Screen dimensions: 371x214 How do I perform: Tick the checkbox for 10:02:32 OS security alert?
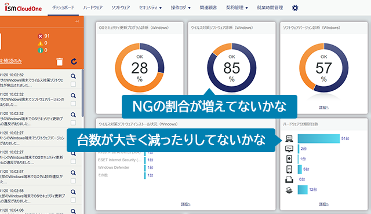pyautogui.click(x=74, y=123)
